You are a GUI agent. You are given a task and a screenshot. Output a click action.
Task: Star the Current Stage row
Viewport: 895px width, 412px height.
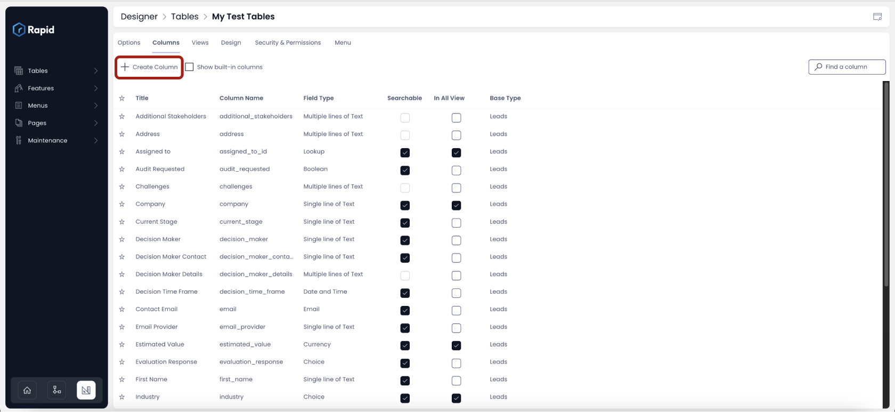[122, 222]
